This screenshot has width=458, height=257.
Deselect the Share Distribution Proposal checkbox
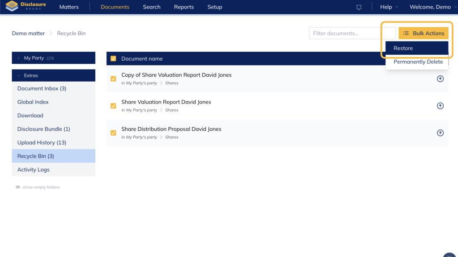(x=113, y=133)
